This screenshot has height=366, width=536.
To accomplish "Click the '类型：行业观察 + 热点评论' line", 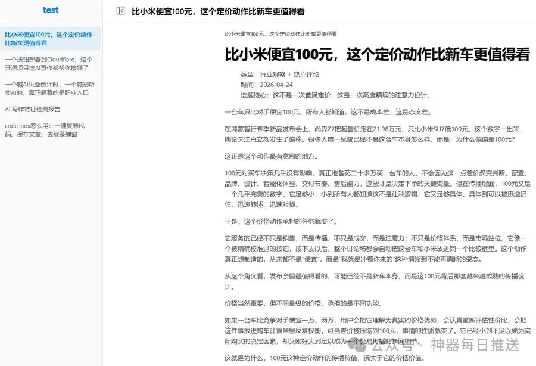I will click(x=280, y=75).
